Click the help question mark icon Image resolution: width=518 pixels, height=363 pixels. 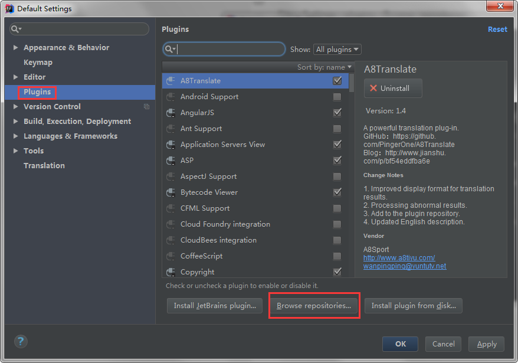(20, 341)
